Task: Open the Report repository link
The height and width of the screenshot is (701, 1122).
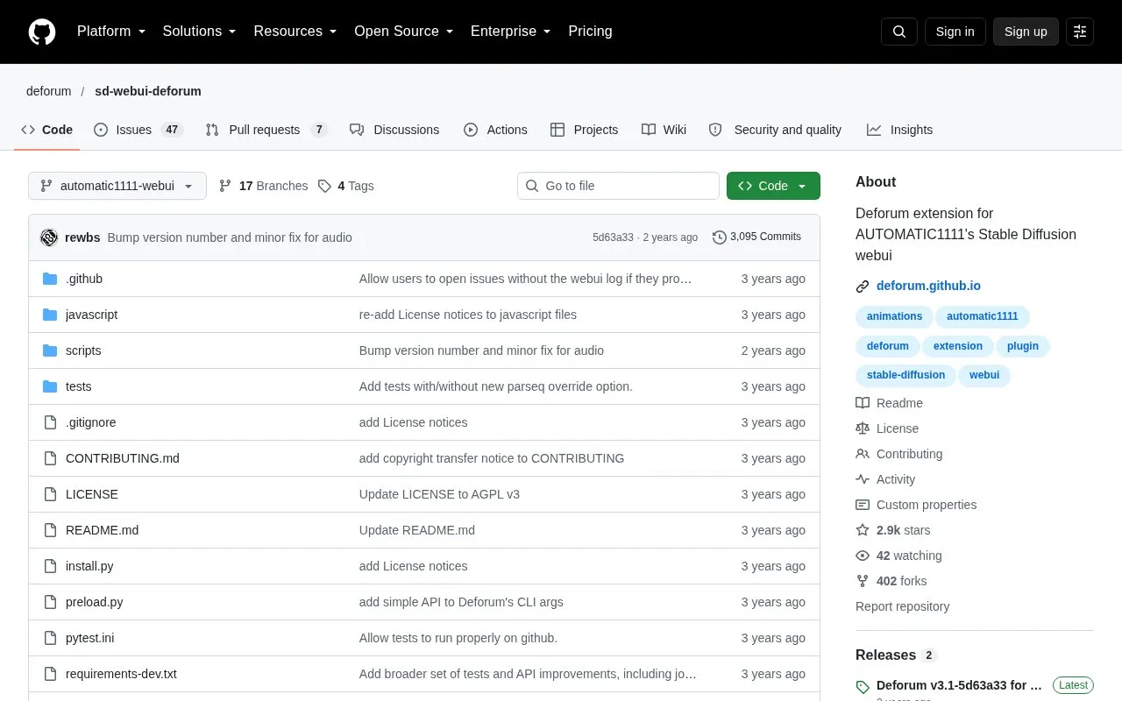Action: point(902,606)
